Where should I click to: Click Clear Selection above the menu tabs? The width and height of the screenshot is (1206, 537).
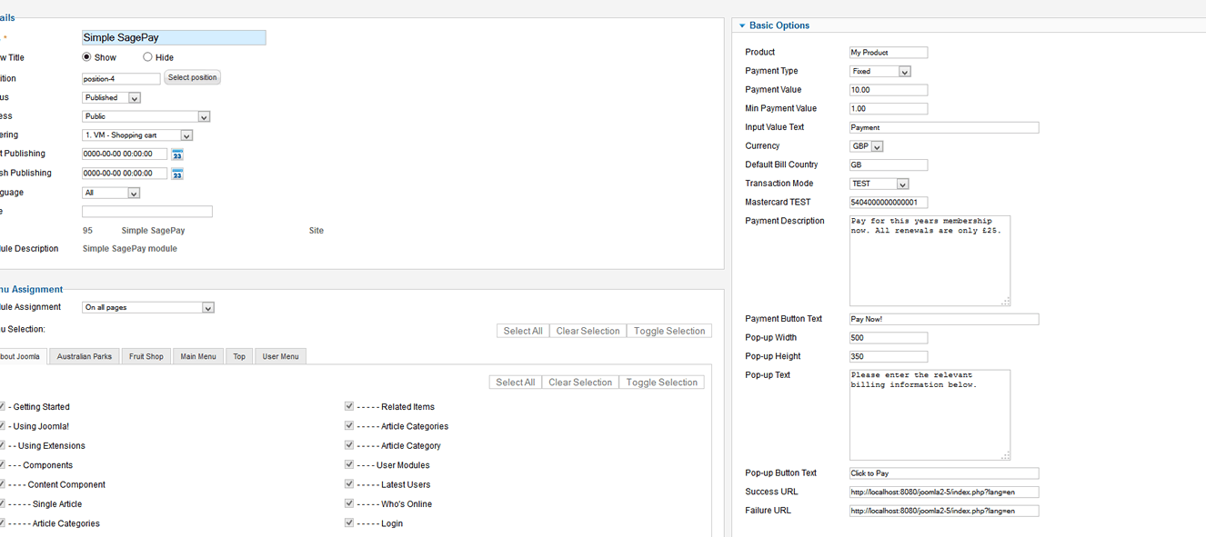tap(588, 331)
